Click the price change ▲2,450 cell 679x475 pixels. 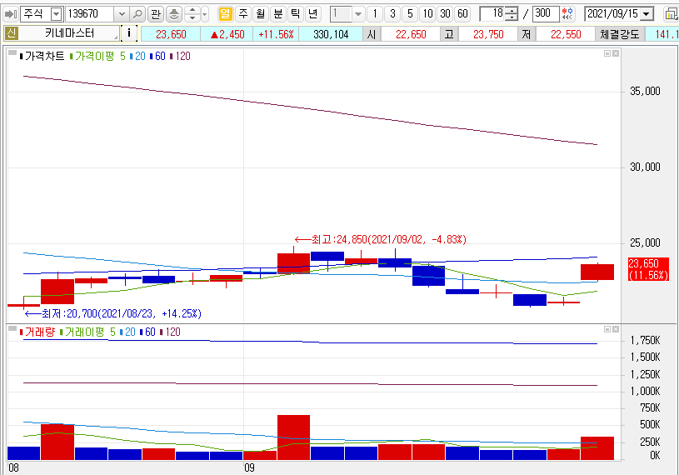click(x=227, y=34)
